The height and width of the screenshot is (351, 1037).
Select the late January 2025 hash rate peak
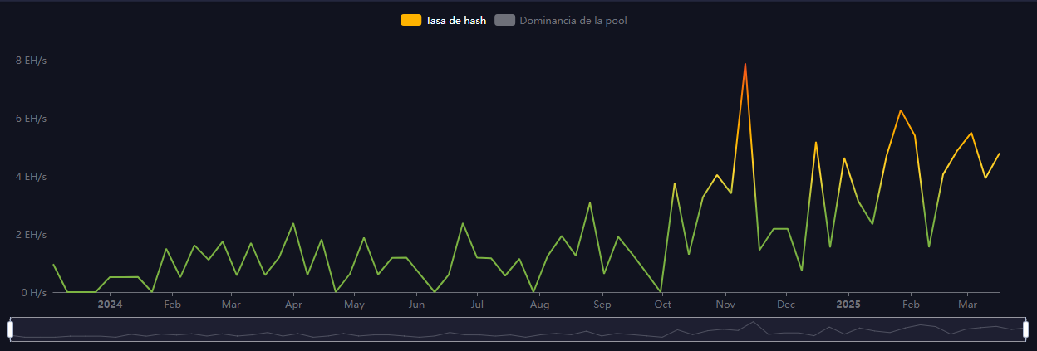(x=900, y=110)
